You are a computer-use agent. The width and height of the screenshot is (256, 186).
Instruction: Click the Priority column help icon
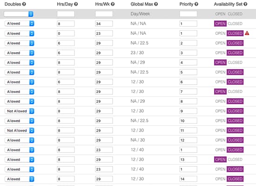coord(196,4)
